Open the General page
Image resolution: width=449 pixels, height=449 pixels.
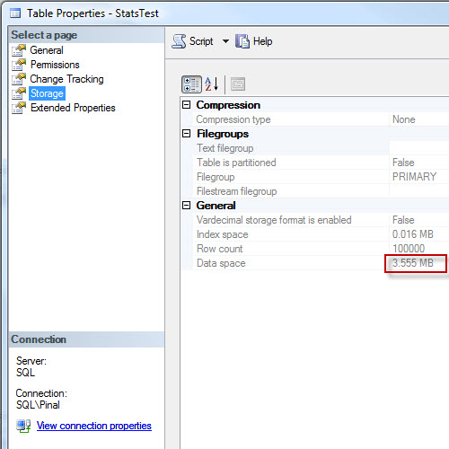47,50
